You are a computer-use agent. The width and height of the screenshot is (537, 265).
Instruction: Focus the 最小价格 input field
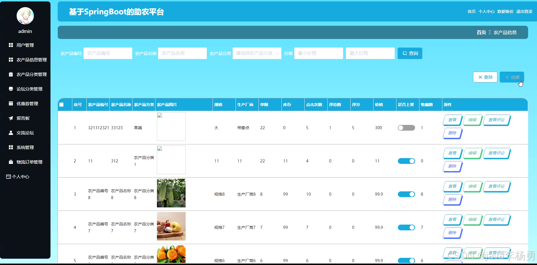[319, 53]
